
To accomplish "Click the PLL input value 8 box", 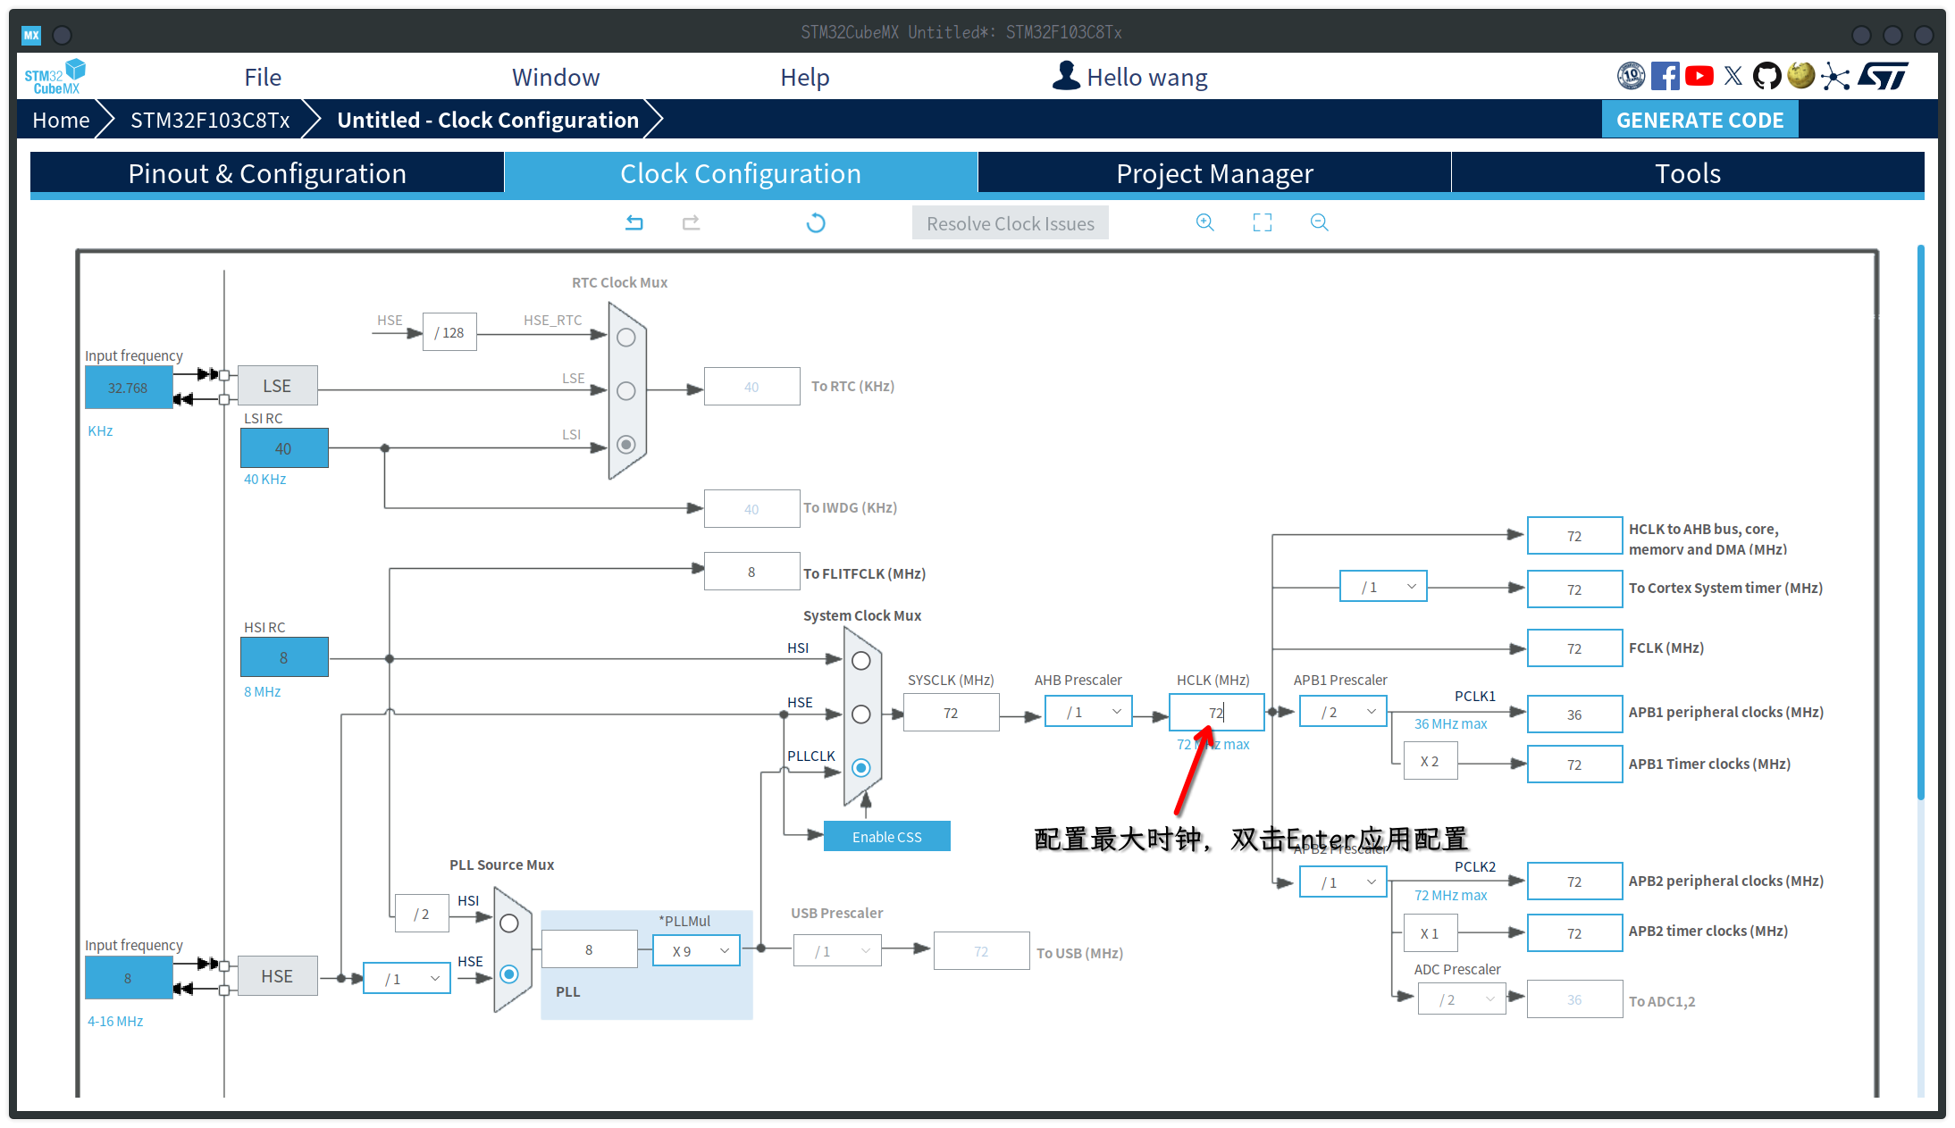I will click(x=589, y=949).
